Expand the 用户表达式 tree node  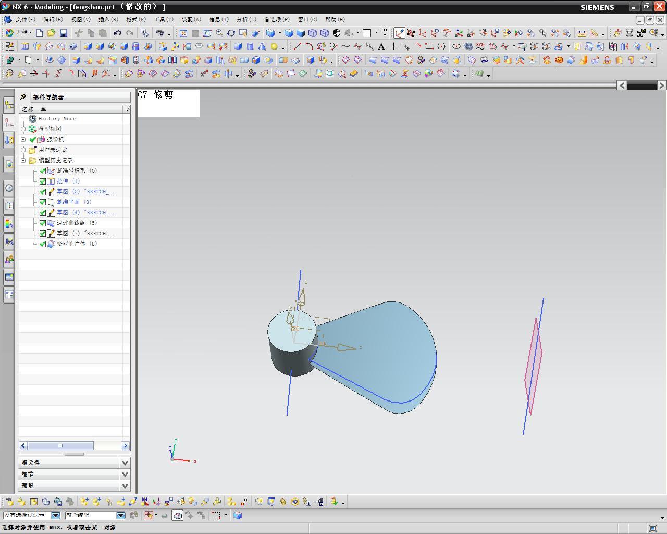click(x=23, y=150)
